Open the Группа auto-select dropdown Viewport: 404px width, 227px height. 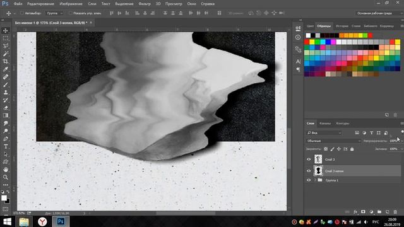[x=55, y=13]
